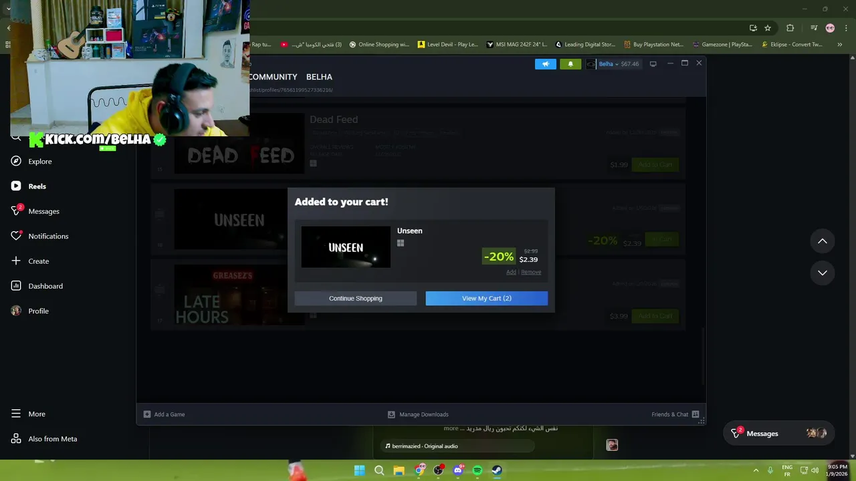Viewport: 856px width, 481px height.
Task: Click the Notifications heart icon
Action: coord(16,236)
